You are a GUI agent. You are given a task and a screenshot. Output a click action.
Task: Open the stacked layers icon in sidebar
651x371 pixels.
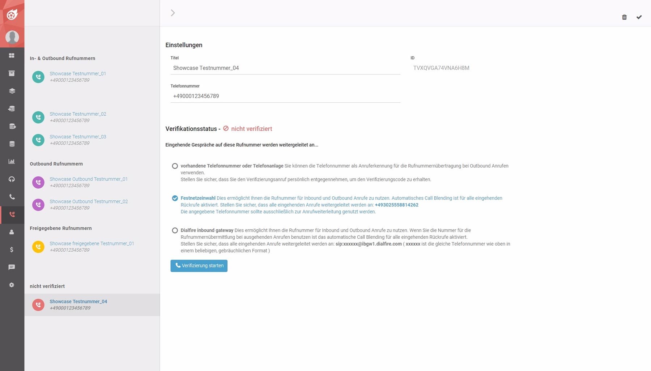click(x=12, y=91)
